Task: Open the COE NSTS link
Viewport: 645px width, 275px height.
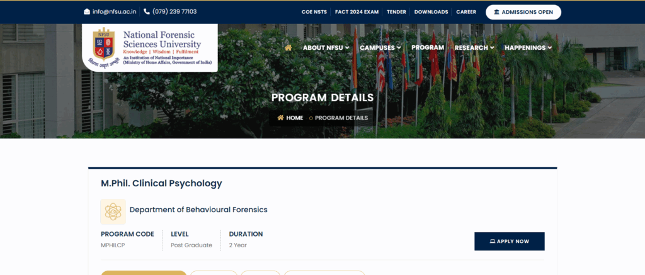Action: (315, 12)
